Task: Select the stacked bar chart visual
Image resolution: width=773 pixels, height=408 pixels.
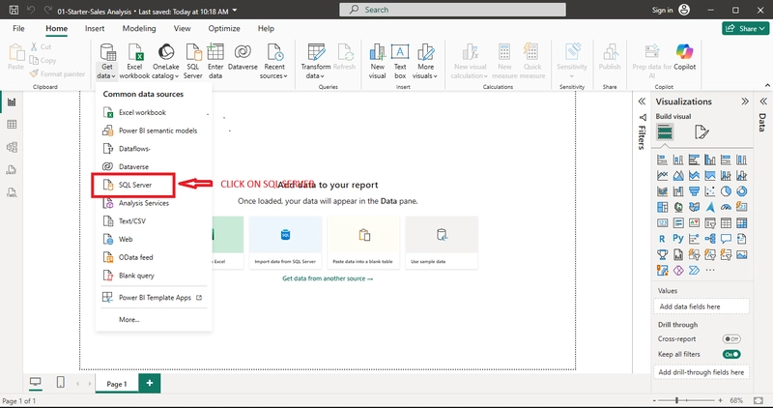Action: point(662,160)
